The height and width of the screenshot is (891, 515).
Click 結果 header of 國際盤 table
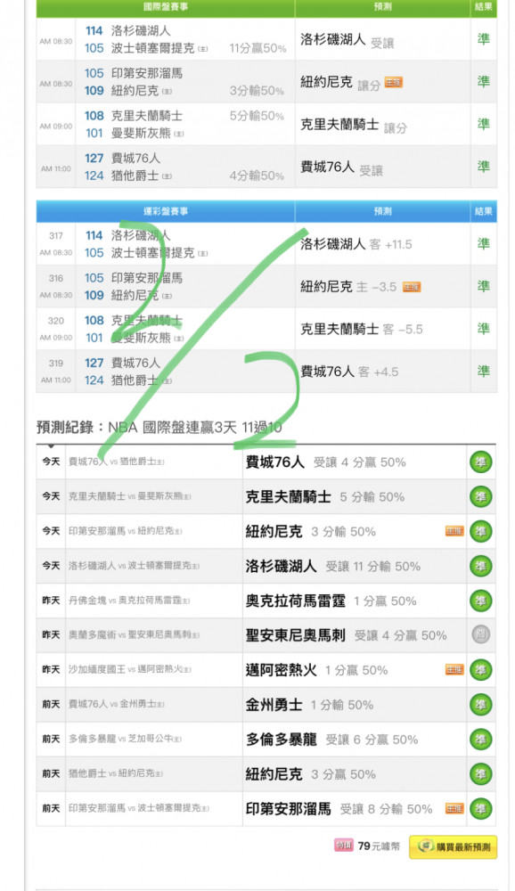click(x=484, y=7)
